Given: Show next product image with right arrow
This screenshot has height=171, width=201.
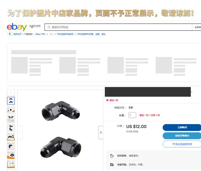Looking at the screenshot, I should click(101, 132).
